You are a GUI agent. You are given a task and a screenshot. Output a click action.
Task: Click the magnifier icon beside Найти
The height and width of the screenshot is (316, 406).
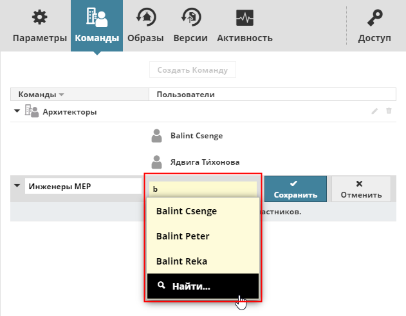click(x=161, y=286)
